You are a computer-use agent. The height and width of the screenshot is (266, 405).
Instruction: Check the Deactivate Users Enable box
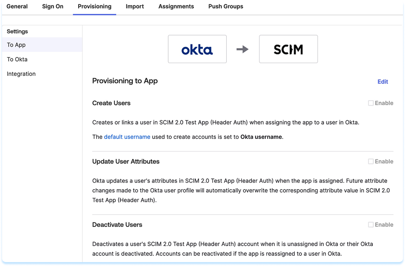tap(371, 225)
